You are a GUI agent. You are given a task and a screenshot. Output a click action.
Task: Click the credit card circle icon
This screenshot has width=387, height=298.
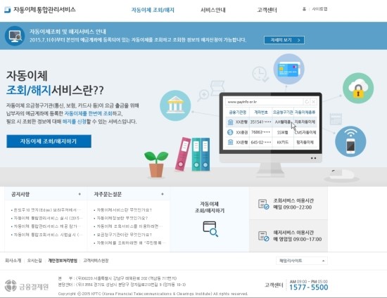[x=288, y=70]
